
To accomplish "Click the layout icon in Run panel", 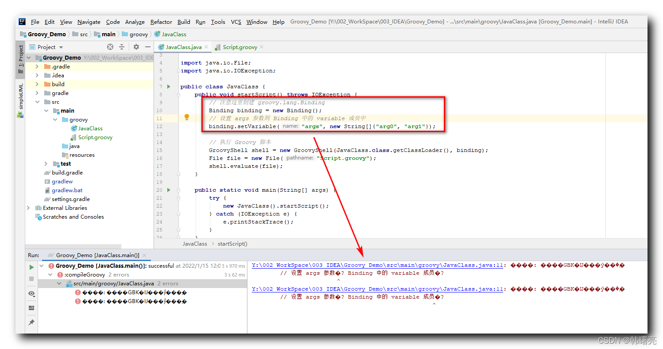I will tap(31, 308).
